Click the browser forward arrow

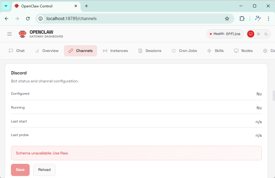point(17,19)
